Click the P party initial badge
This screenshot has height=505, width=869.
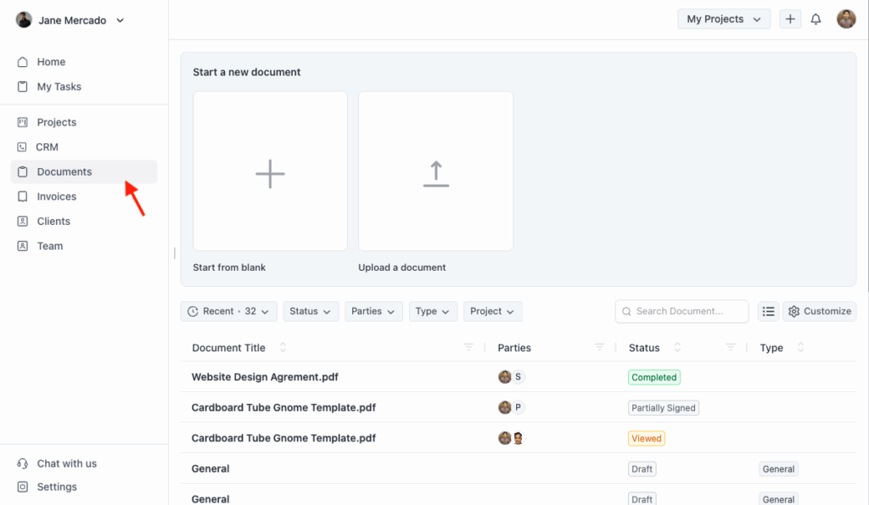(x=519, y=407)
